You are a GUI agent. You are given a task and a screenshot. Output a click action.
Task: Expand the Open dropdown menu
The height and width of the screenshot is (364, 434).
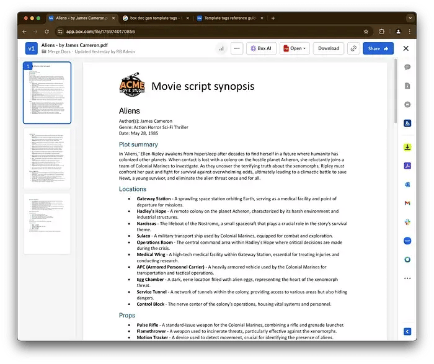click(294, 48)
